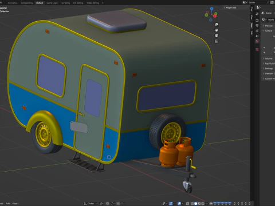Click the zoom magnifier viewport icon

pos(217,25)
